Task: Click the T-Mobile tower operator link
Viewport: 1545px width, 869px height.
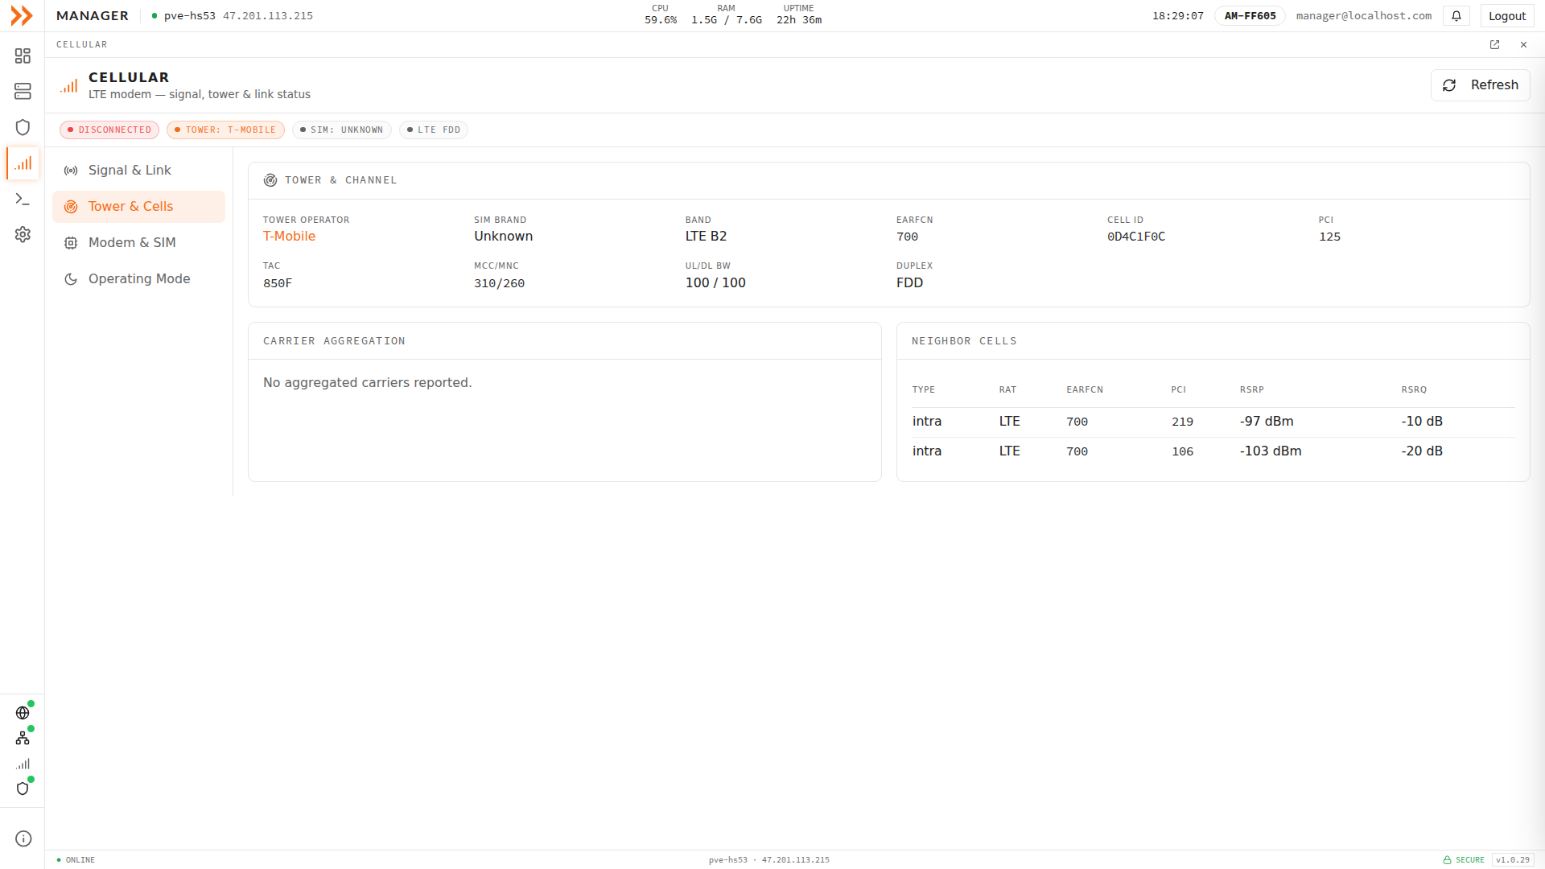Action: pos(289,237)
